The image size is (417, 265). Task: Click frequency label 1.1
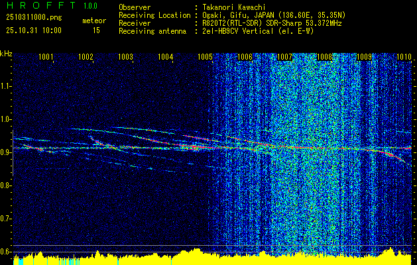point(5,86)
